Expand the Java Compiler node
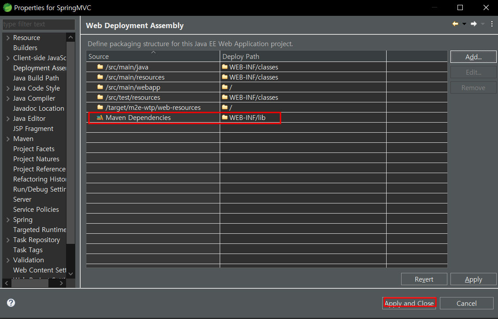The width and height of the screenshot is (498, 319). coord(8,98)
